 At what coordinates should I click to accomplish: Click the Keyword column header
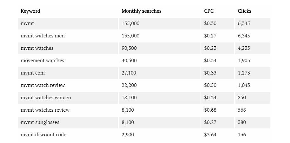[x=30, y=11]
